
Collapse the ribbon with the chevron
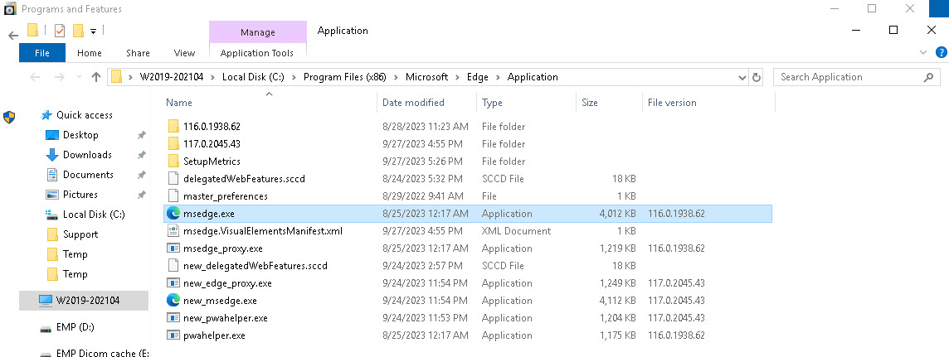923,52
